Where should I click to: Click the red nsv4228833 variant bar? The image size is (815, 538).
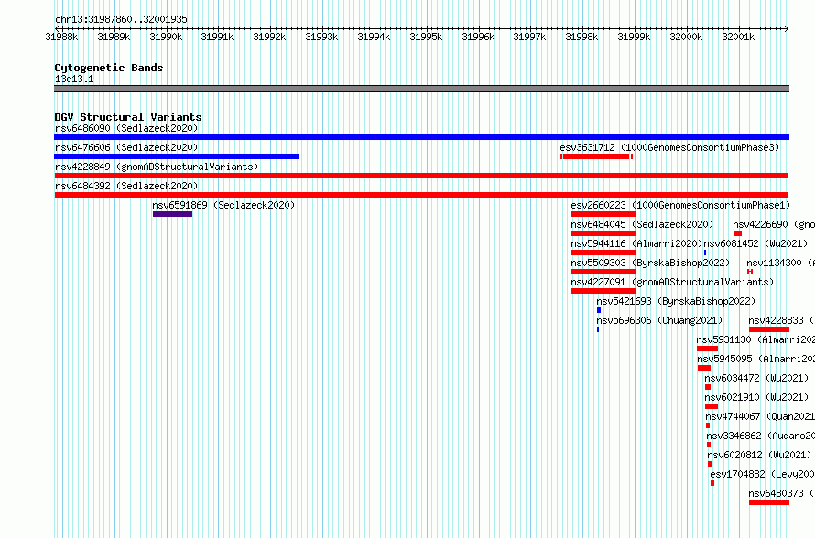768,329
